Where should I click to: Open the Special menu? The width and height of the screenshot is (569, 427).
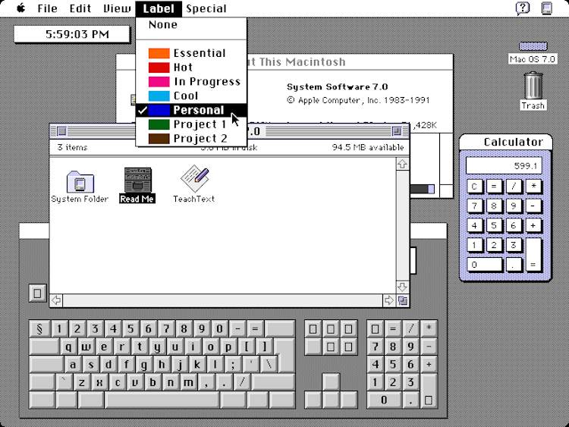[x=206, y=8]
